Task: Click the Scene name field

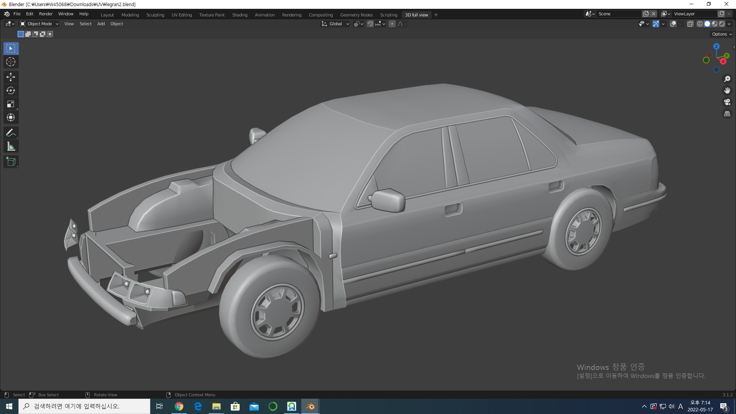Action: point(618,14)
